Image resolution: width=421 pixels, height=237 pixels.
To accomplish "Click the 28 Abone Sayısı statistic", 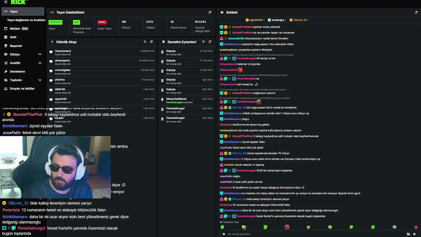I will (178, 25).
